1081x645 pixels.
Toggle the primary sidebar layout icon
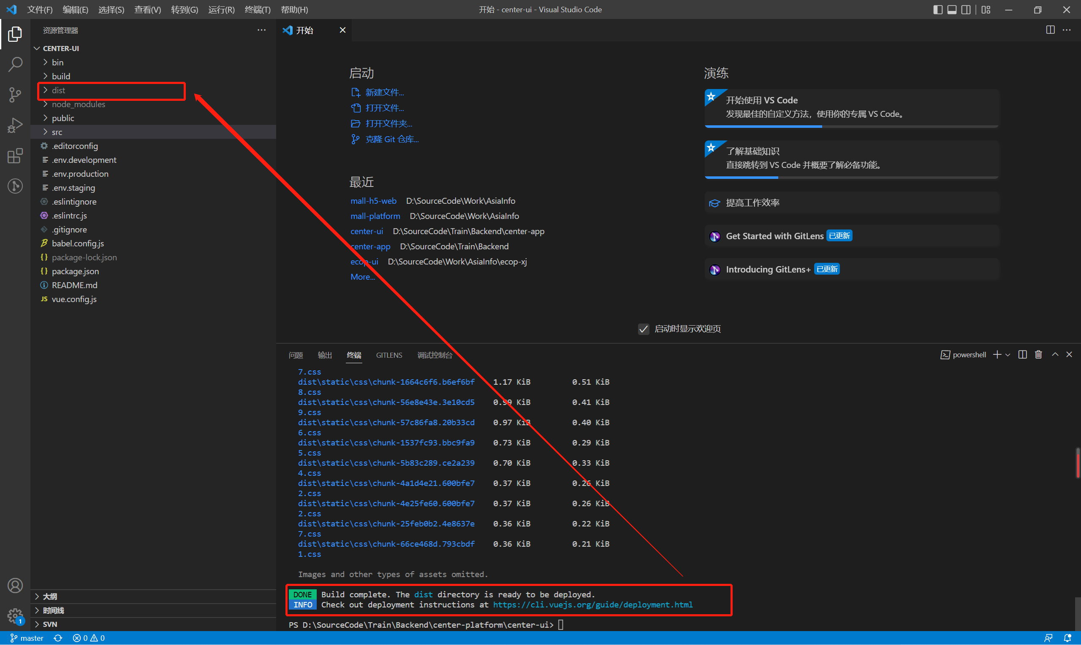coord(937,10)
